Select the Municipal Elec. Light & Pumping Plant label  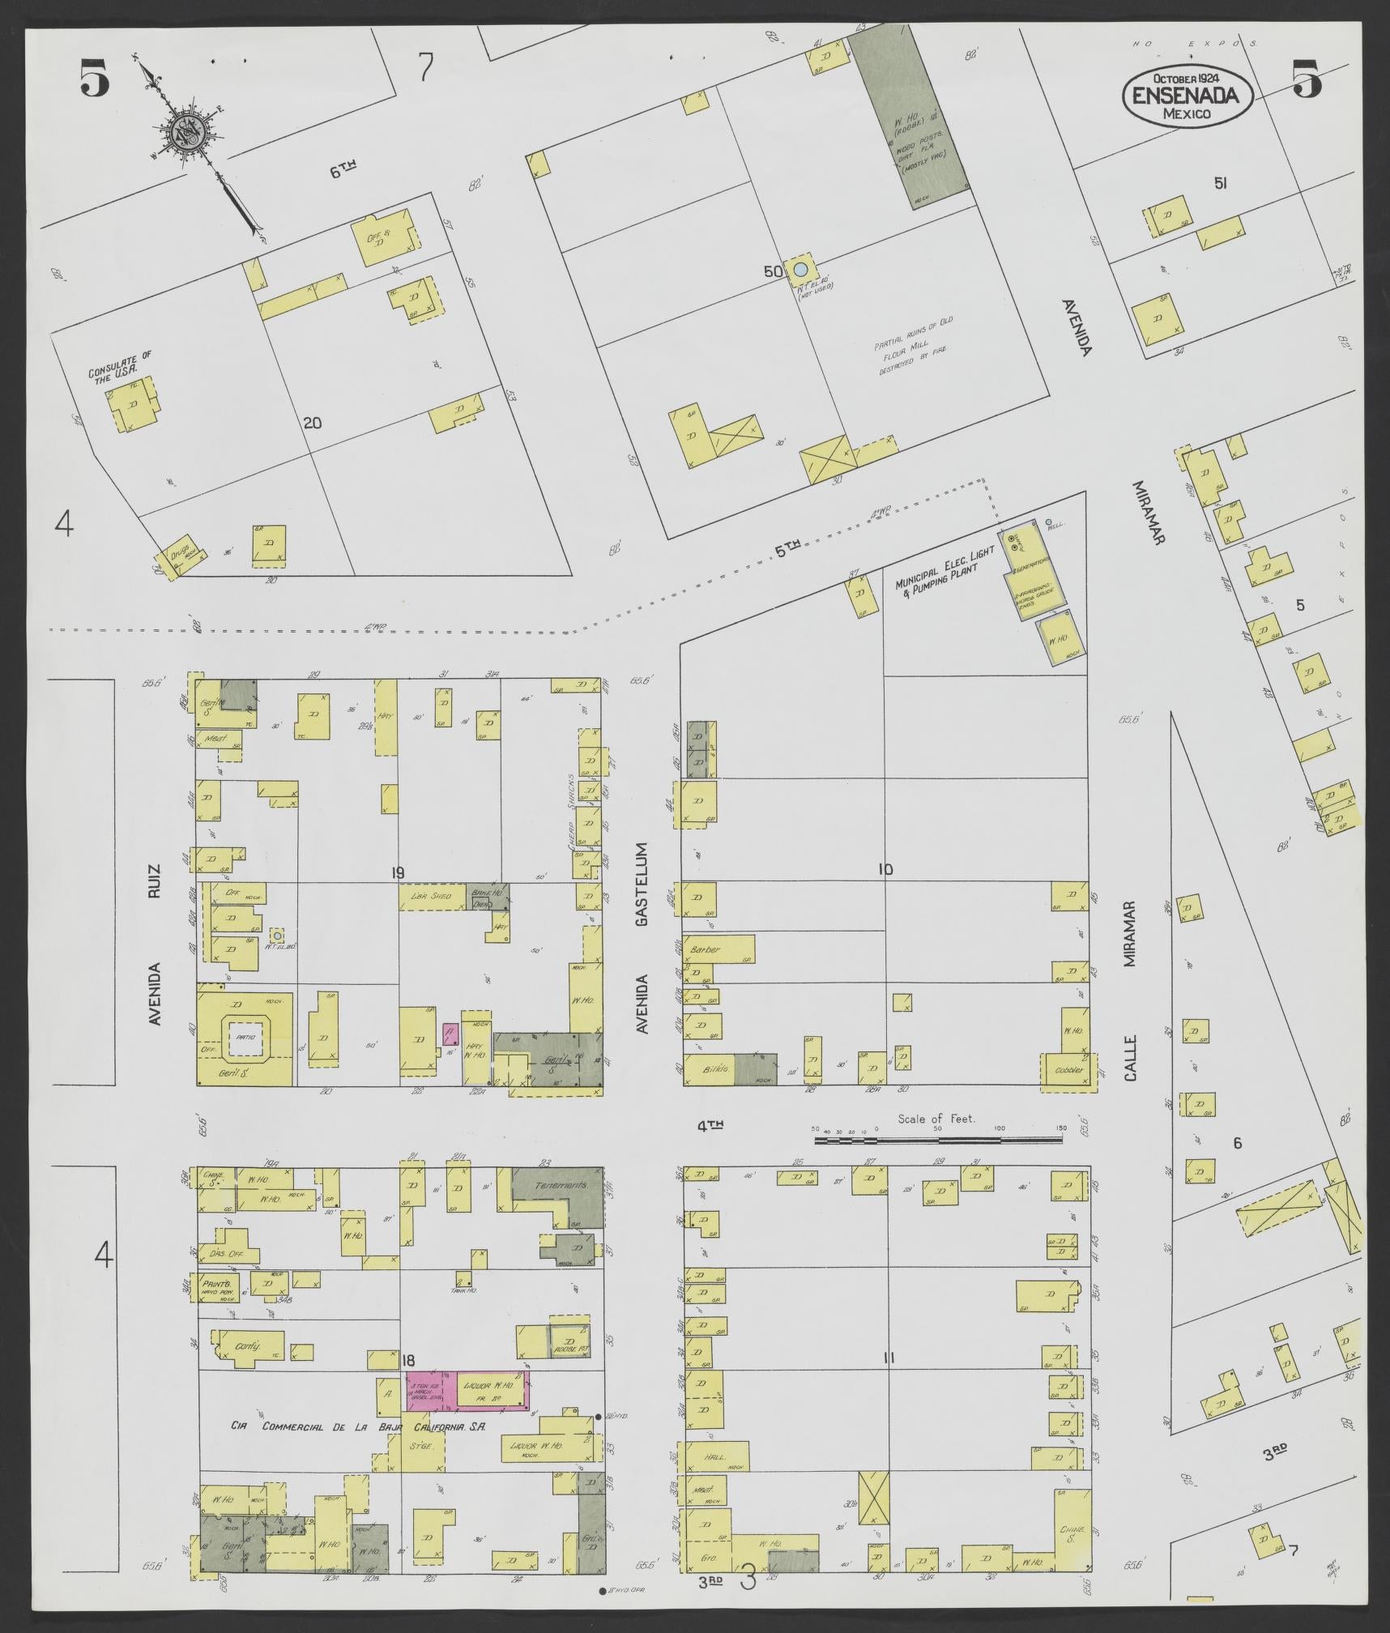(x=936, y=581)
